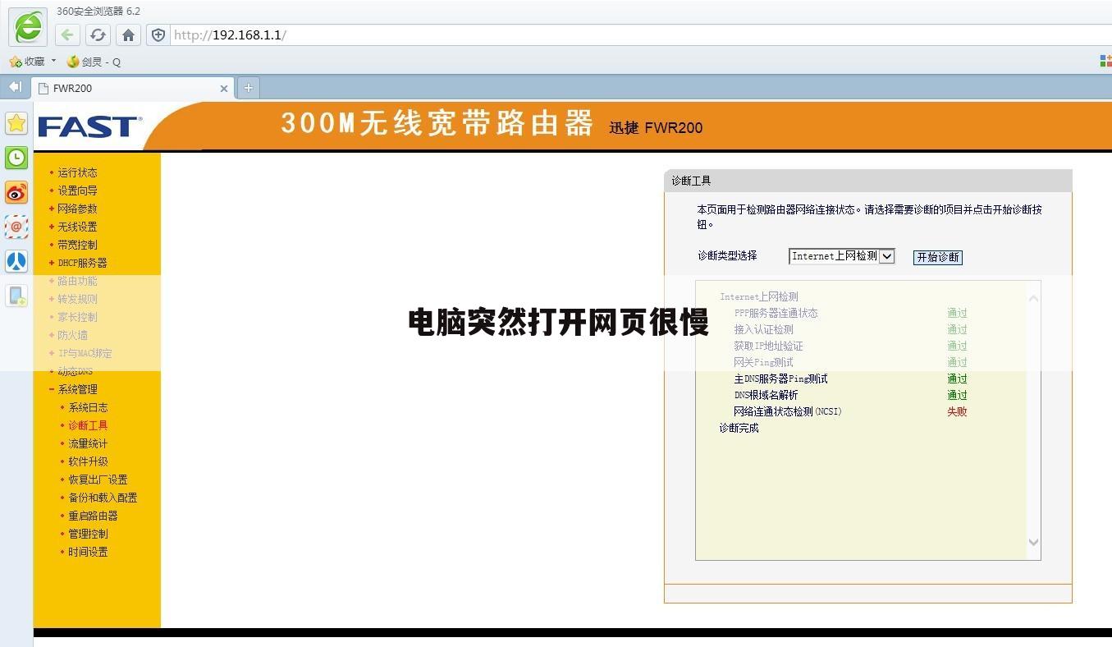Click the back navigation arrow
Screen dimensions: 1112x647
66,34
